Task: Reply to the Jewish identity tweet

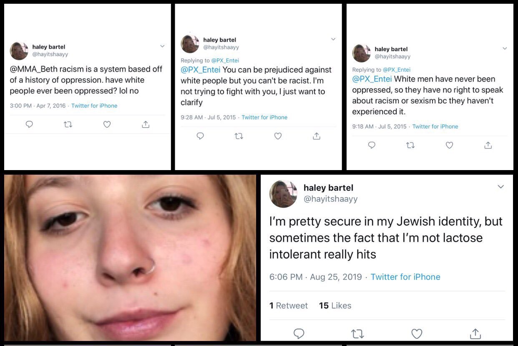Action: coord(299,333)
